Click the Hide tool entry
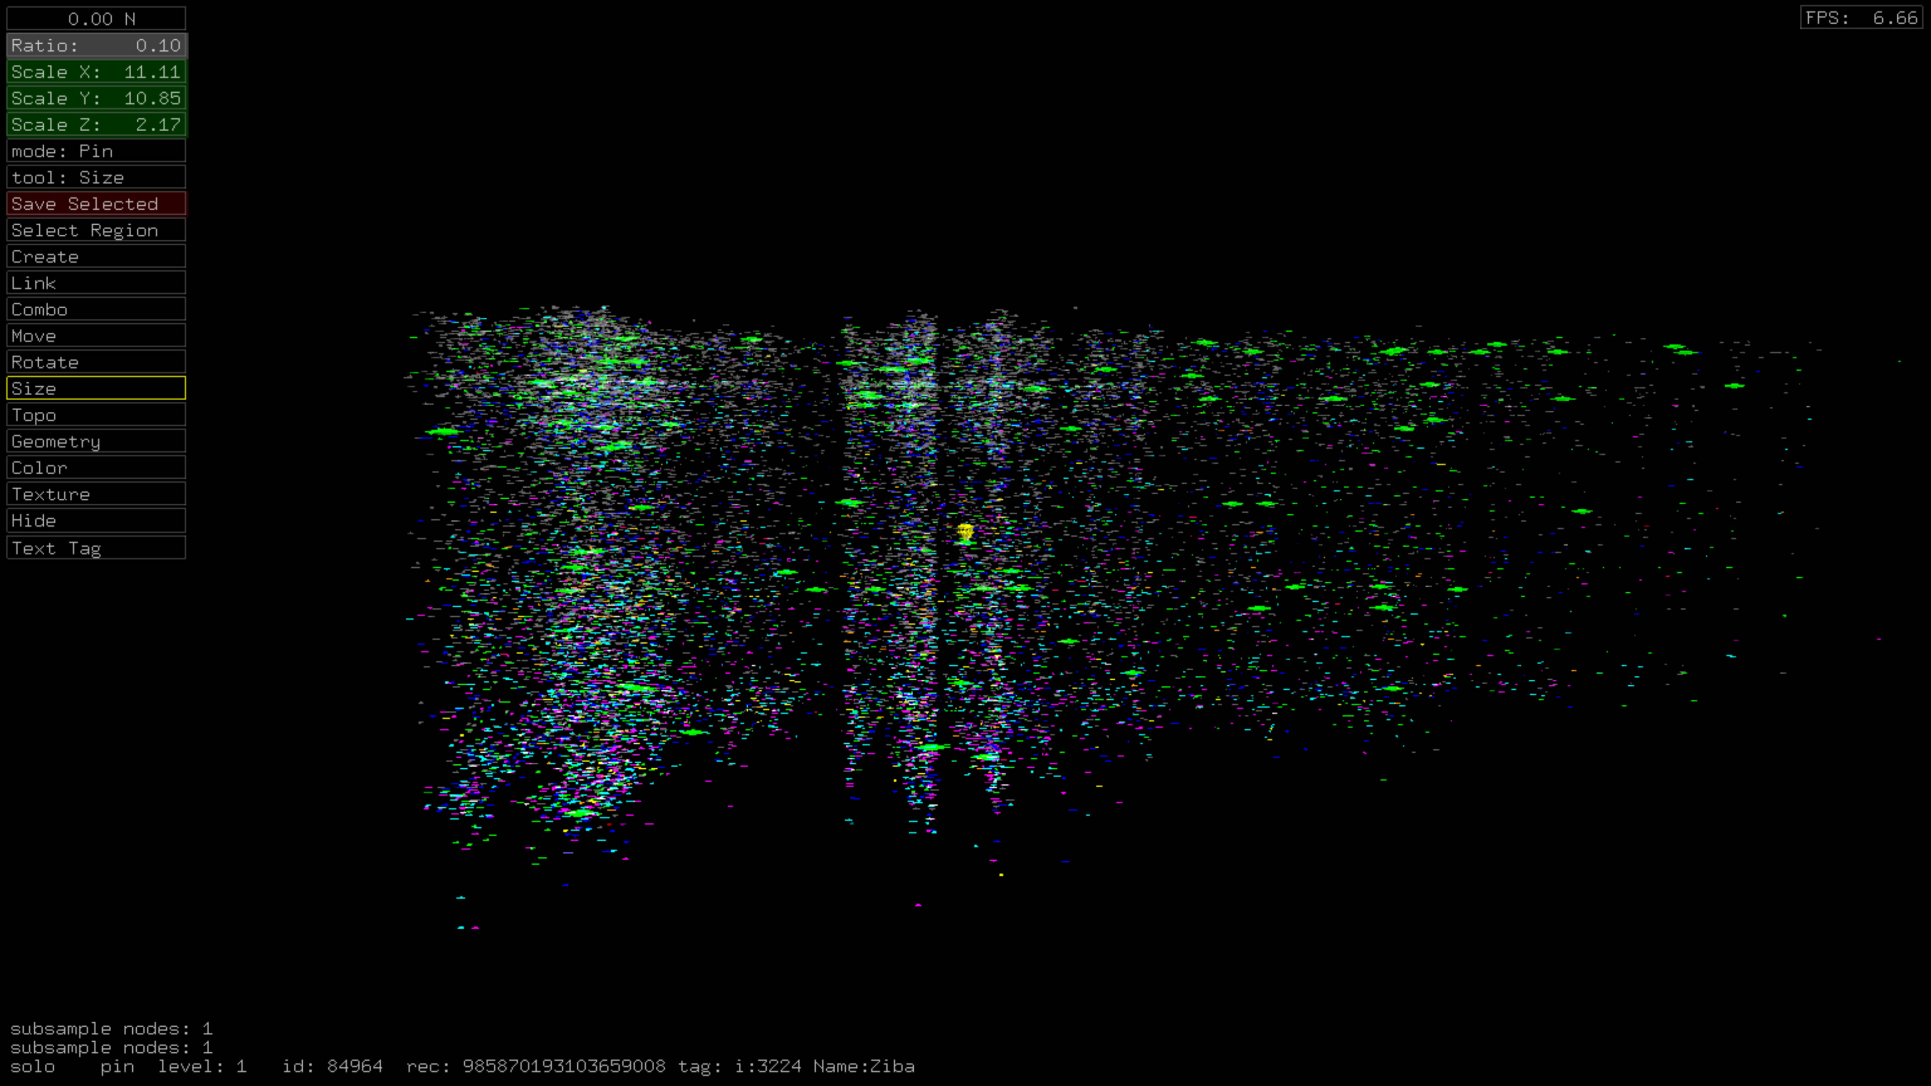The width and height of the screenshot is (1931, 1086). click(x=96, y=520)
